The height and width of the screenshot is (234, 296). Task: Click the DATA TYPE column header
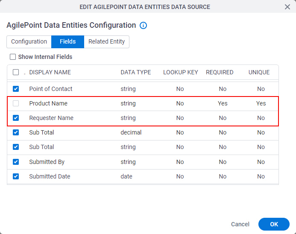pyautogui.click(x=136, y=72)
